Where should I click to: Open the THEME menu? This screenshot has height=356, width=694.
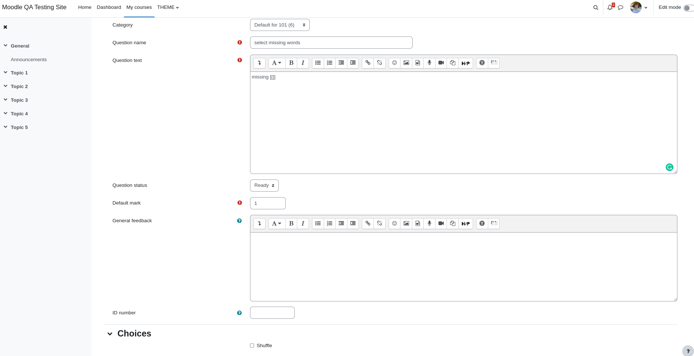[x=168, y=7]
